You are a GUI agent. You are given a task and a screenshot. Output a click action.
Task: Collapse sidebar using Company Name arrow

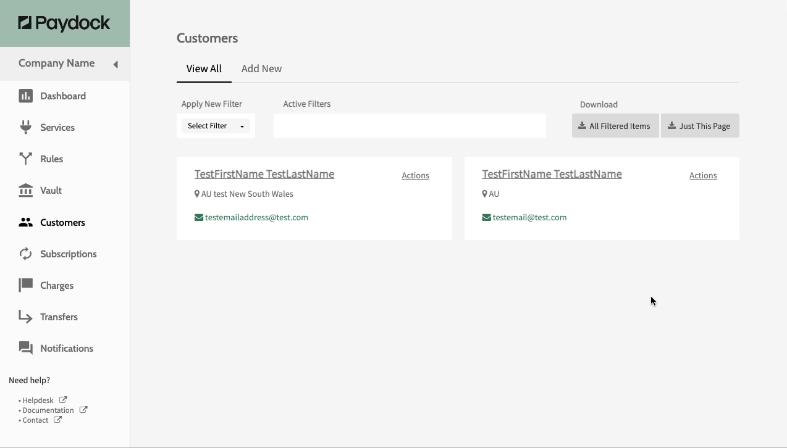click(116, 64)
